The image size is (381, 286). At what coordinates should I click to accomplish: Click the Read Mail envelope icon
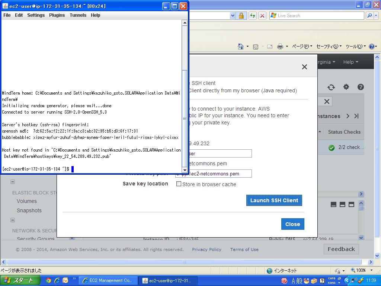click(269, 47)
